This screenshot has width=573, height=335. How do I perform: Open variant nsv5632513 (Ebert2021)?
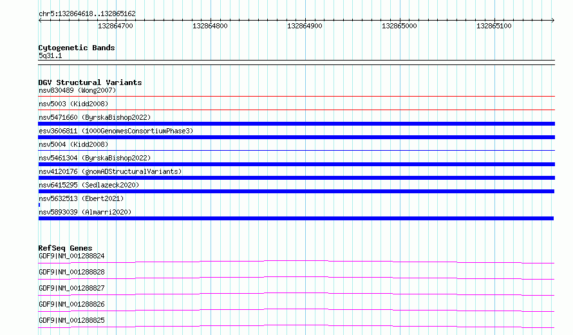(81, 198)
